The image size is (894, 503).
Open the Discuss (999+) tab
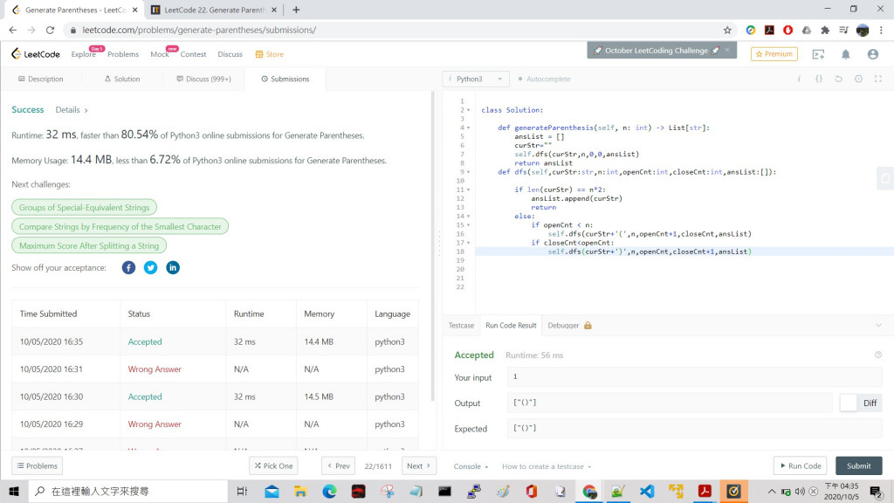203,79
